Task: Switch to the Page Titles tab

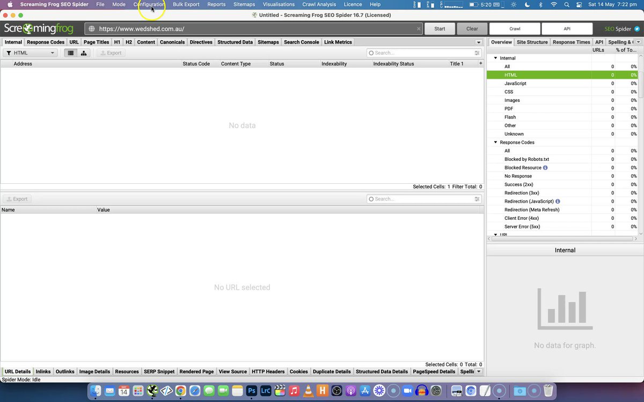Action: [x=97, y=42]
